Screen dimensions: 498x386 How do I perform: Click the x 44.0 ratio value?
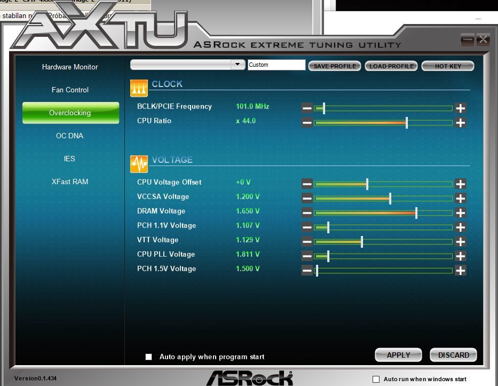[246, 121]
